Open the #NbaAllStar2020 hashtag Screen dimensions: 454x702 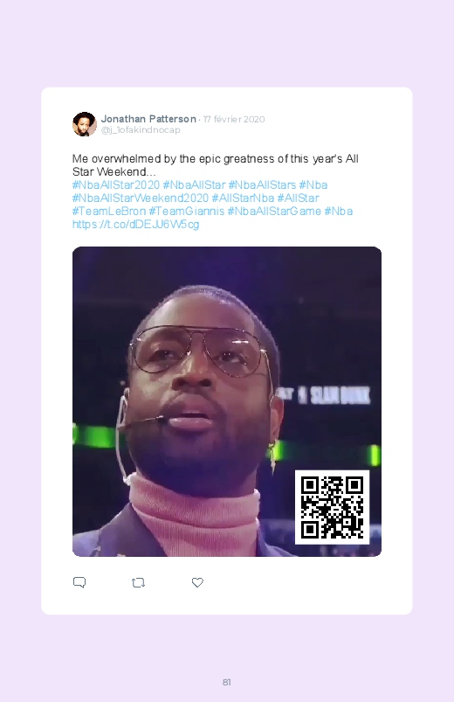coord(116,185)
